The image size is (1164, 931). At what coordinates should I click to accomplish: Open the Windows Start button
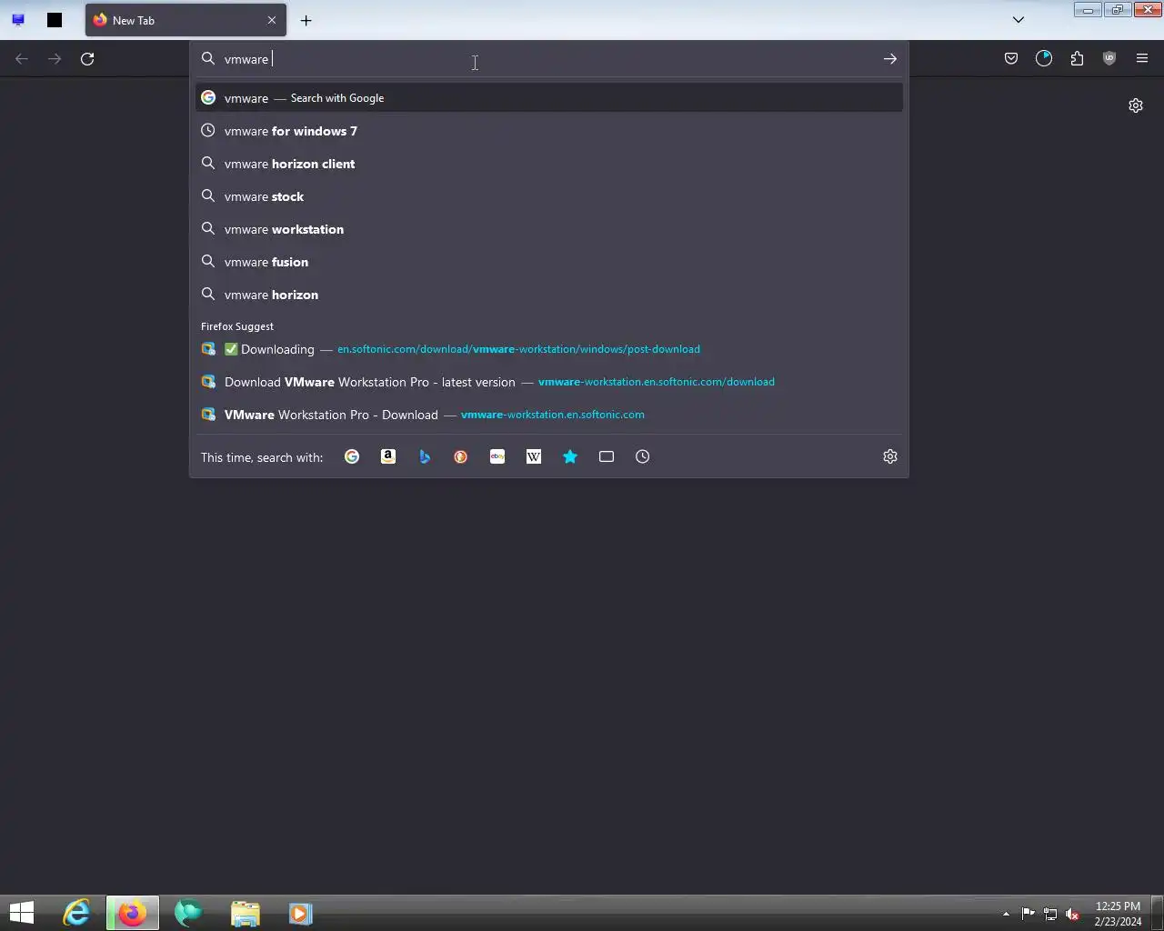(22, 913)
